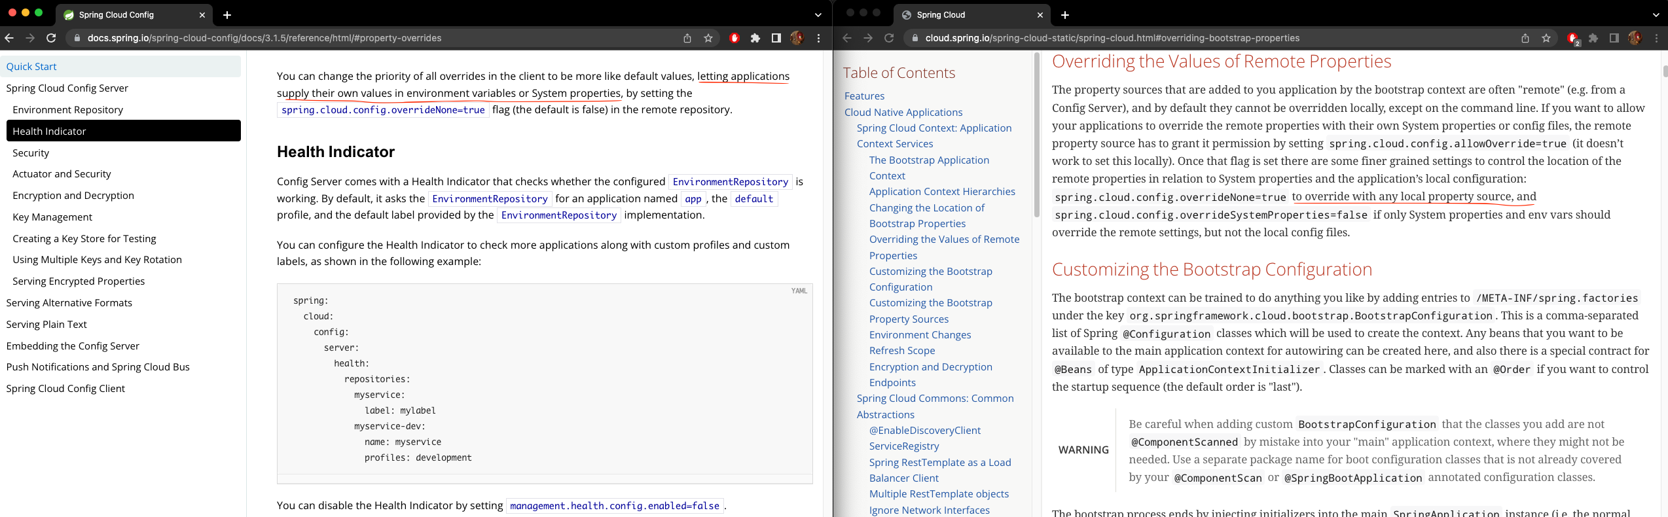
Task: Open Actuator and Security sidebar entry
Action: pos(62,173)
